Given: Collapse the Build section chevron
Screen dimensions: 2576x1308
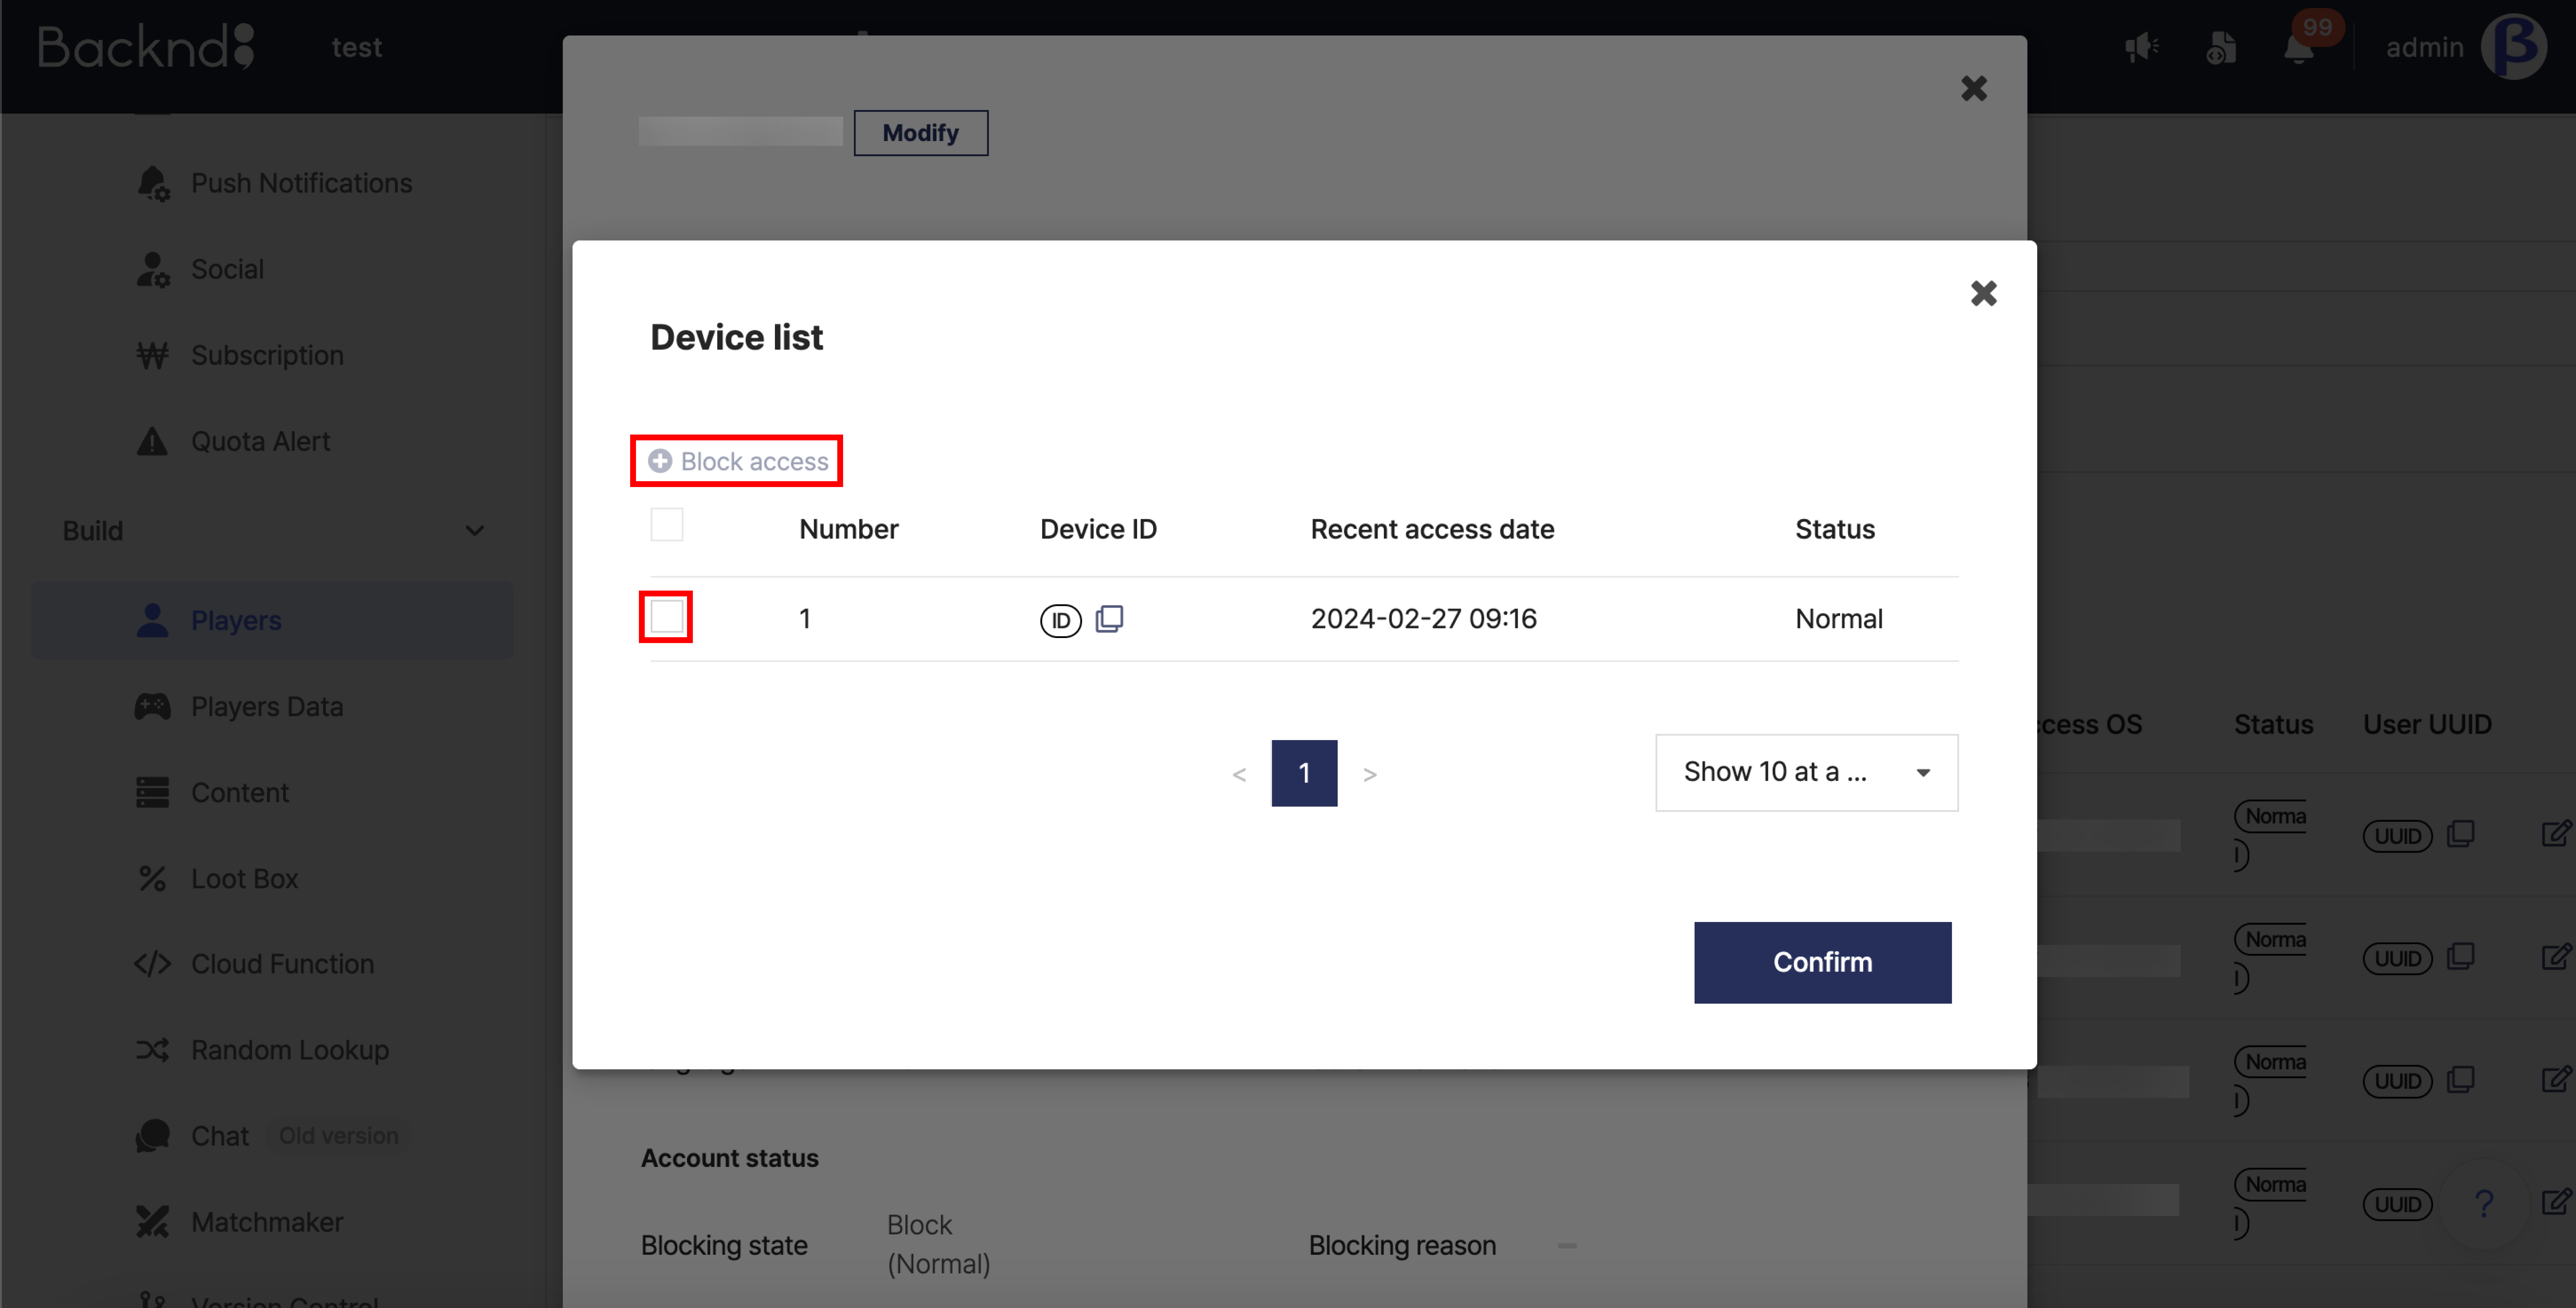Looking at the screenshot, I should pyautogui.click(x=475, y=531).
